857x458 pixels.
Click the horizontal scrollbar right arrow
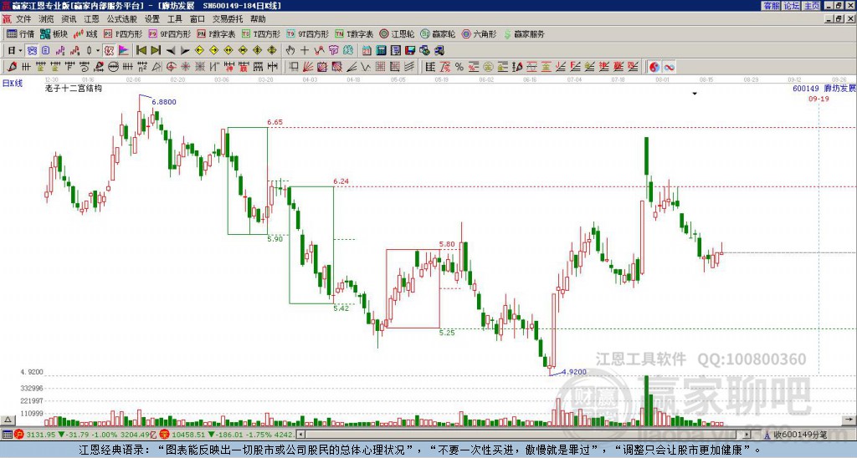(747, 435)
